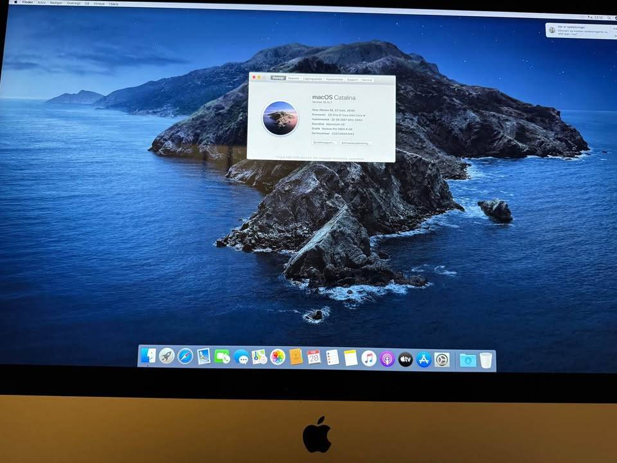Switch to the Skærme tab
The height and width of the screenshot is (463, 617).
[294, 78]
